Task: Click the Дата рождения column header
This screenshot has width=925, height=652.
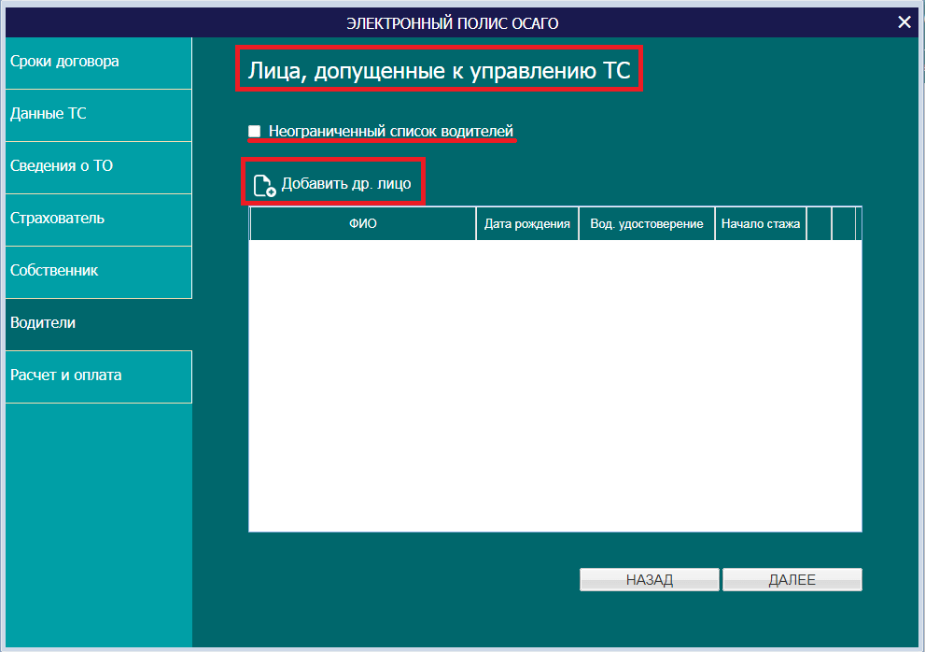Action: tap(527, 224)
